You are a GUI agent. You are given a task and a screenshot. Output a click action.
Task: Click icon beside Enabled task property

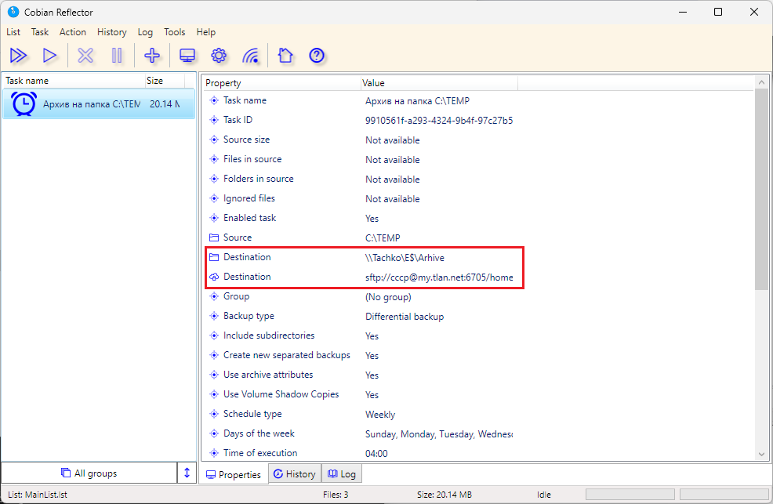[x=214, y=218]
